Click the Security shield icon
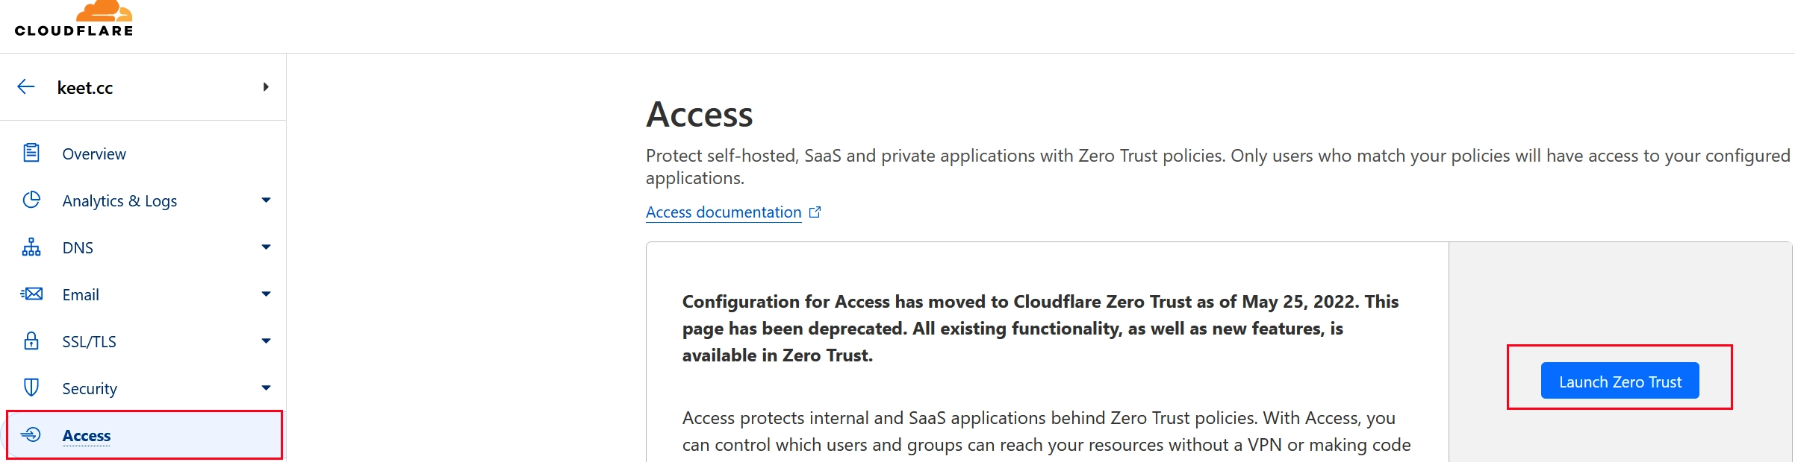Viewport: 1795px width, 462px height. point(31,387)
